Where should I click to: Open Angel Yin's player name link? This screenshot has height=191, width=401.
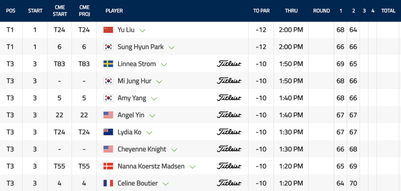tap(131, 115)
